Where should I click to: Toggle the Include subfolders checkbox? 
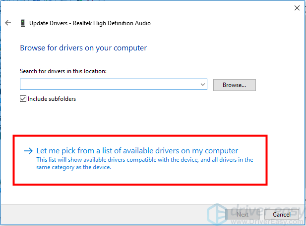coord(23,99)
